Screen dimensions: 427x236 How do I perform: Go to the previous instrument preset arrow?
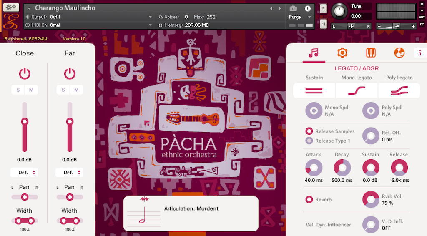271,8
